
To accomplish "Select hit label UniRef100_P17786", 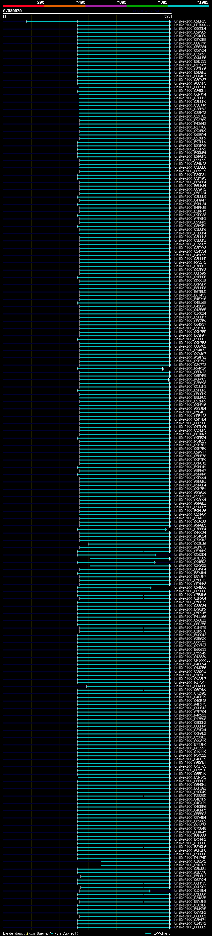I will [x=190, y=127].
